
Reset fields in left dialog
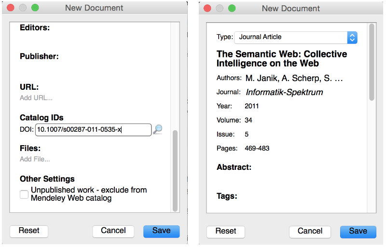(x=29, y=231)
